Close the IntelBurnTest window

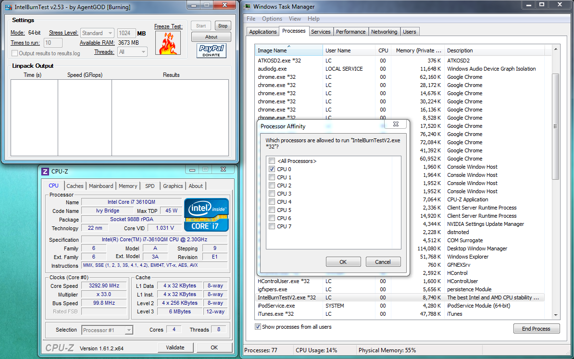(225, 5)
